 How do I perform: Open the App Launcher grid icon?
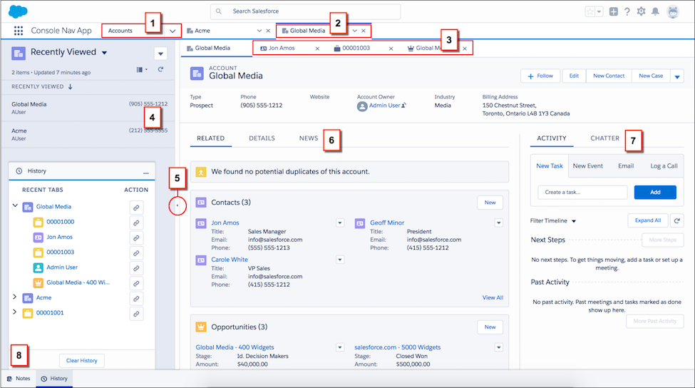pyautogui.click(x=18, y=31)
